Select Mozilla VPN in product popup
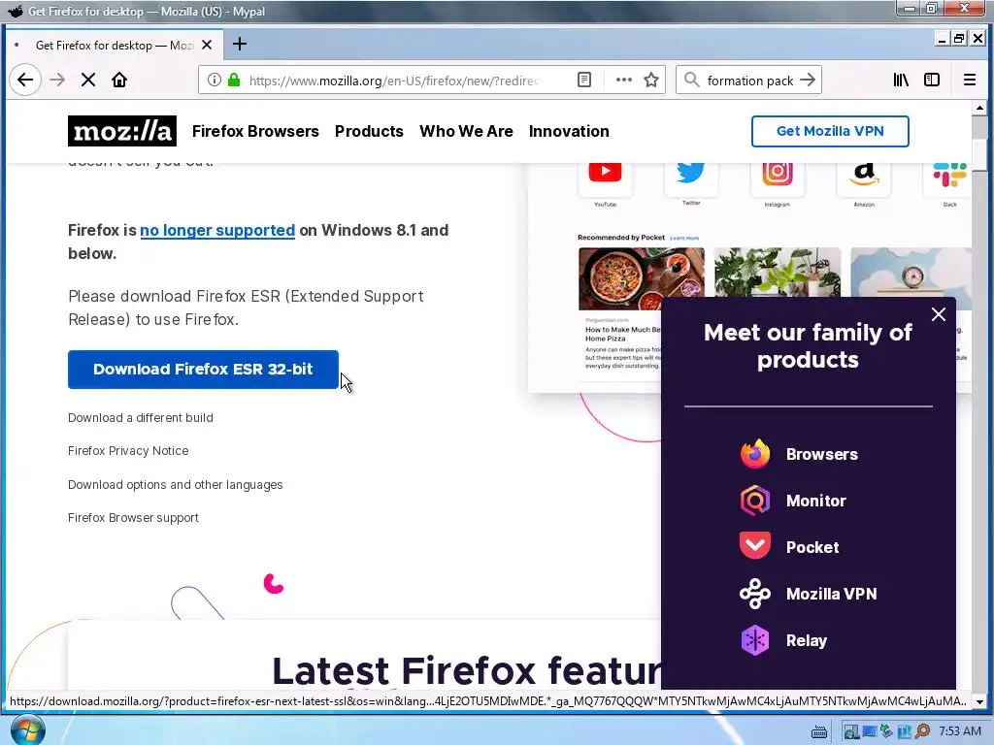This screenshot has width=994, height=745. [831, 594]
